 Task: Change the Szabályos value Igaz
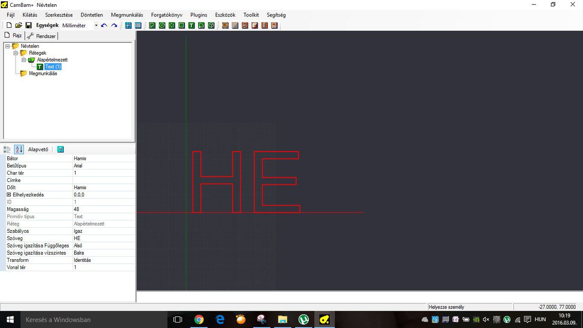(104, 231)
